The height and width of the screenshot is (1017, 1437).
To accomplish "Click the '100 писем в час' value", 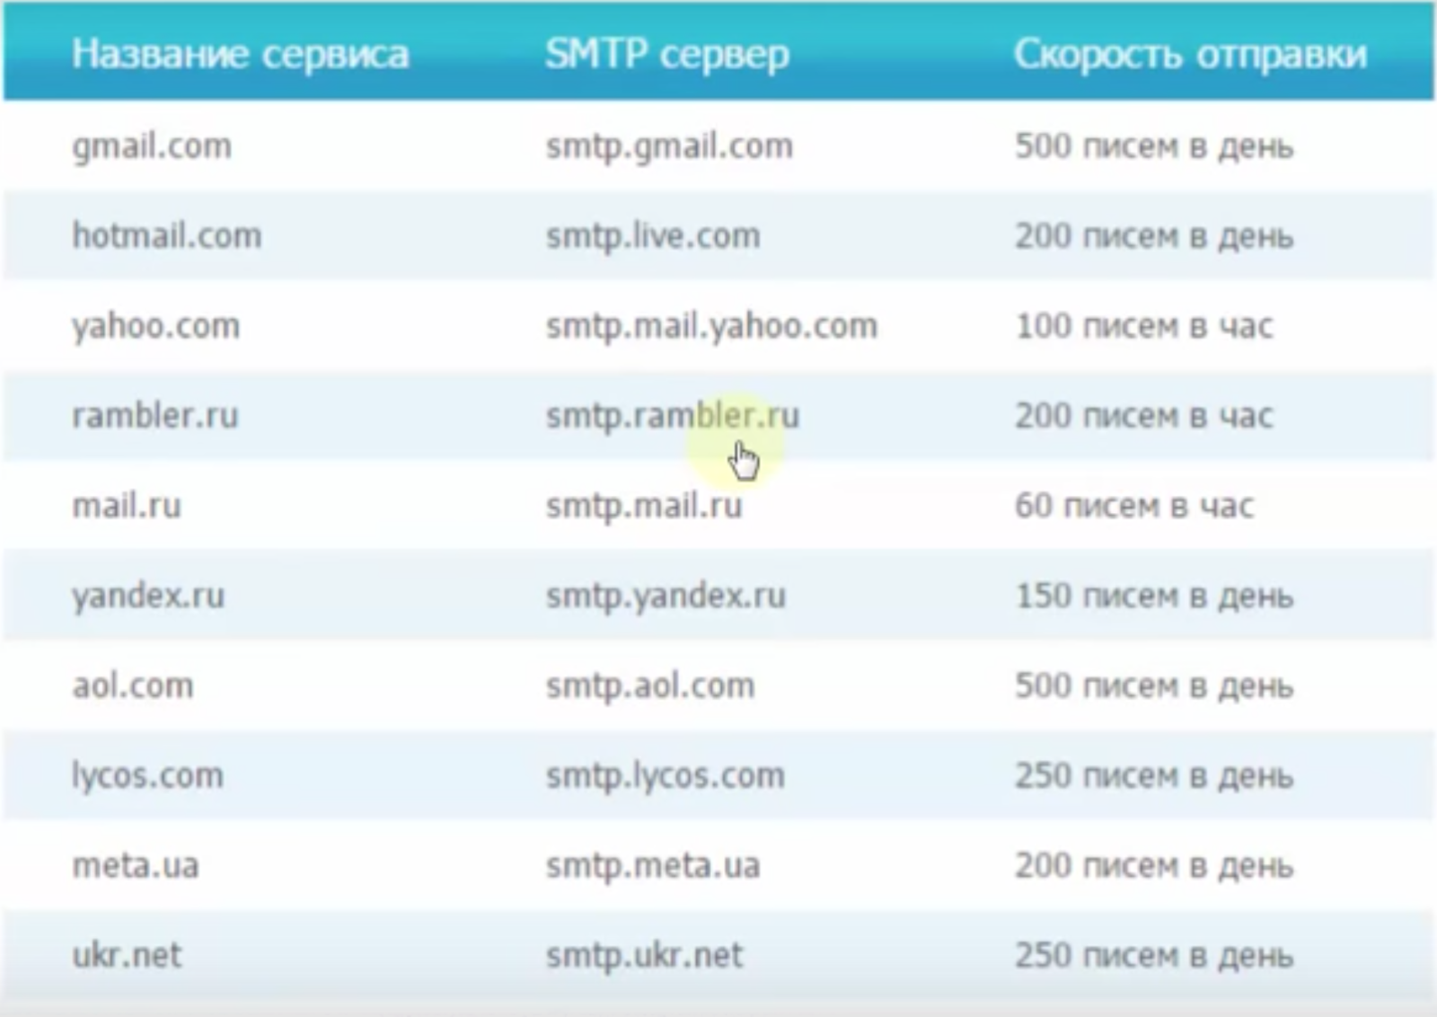I will (1144, 326).
